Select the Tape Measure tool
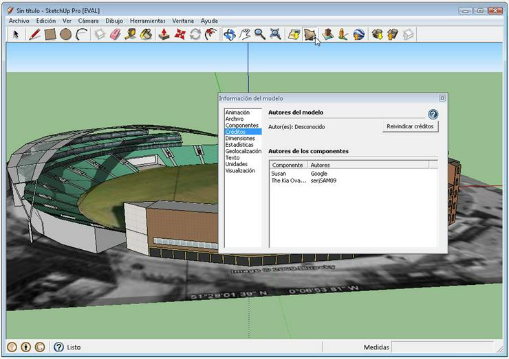This screenshot has width=509, height=359. (131, 34)
